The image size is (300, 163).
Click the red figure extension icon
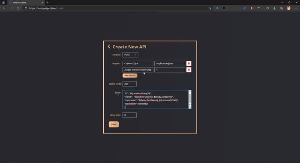pyautogui.click(x=252, y=8)
